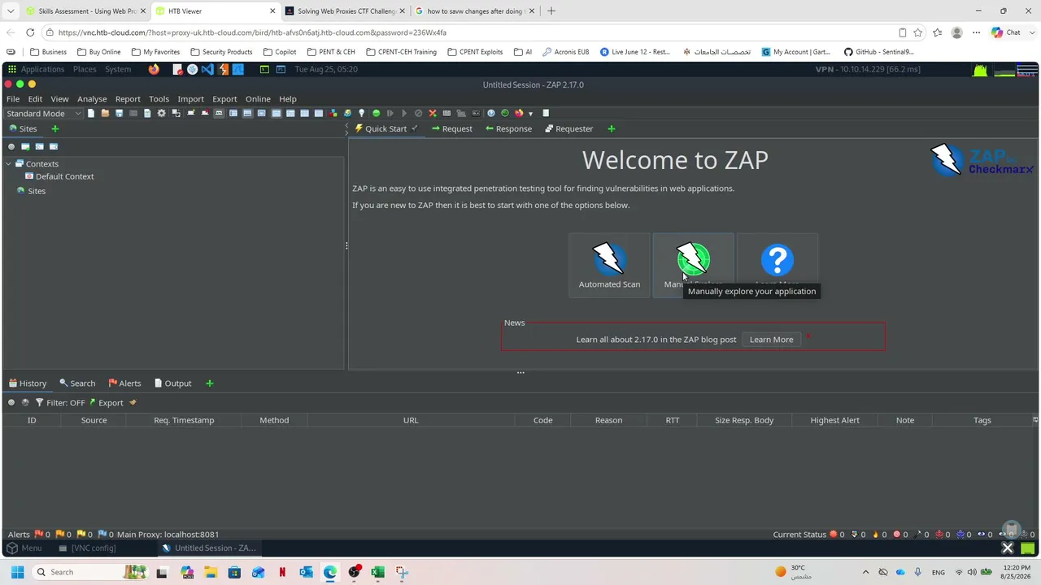Image resolution: width=1041 pixels, height=585 pixels.
Task: Select the Sites node in the tree
Action: (x=31, y=191)
